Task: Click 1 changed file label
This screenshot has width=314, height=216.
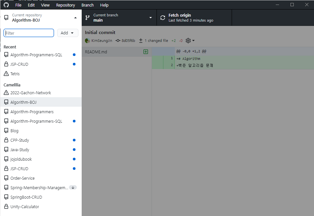Action: click(157, 41)
